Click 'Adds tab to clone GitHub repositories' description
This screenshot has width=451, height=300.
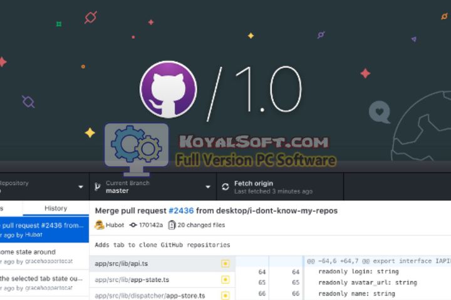point(162,245)
